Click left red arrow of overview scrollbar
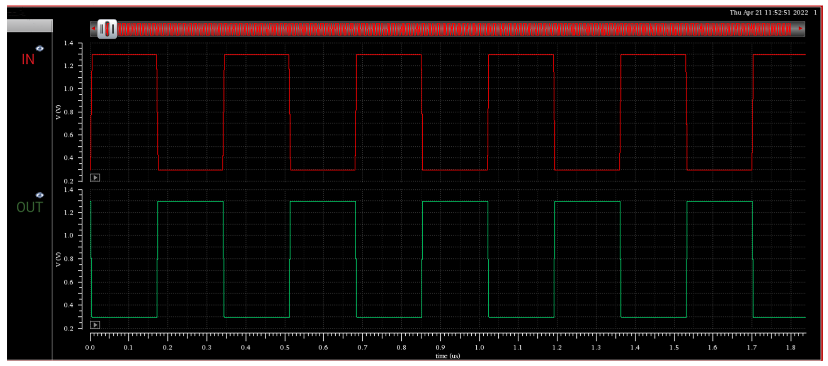The height and width of the screenshot is (366, 828). [x=93, y=28]
